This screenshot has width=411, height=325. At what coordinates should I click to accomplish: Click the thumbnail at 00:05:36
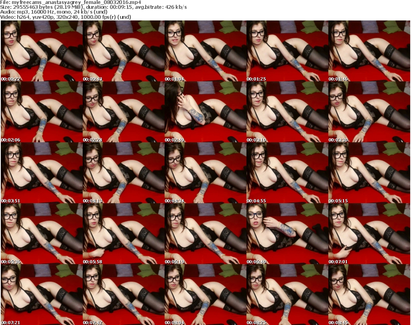click(x=41, y=234)
